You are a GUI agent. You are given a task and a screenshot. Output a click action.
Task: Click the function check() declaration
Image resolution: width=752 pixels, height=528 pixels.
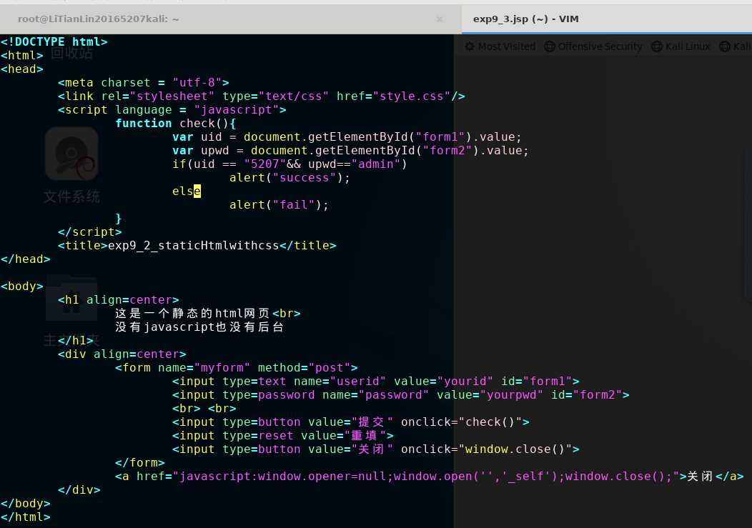(x=176, y=124)
